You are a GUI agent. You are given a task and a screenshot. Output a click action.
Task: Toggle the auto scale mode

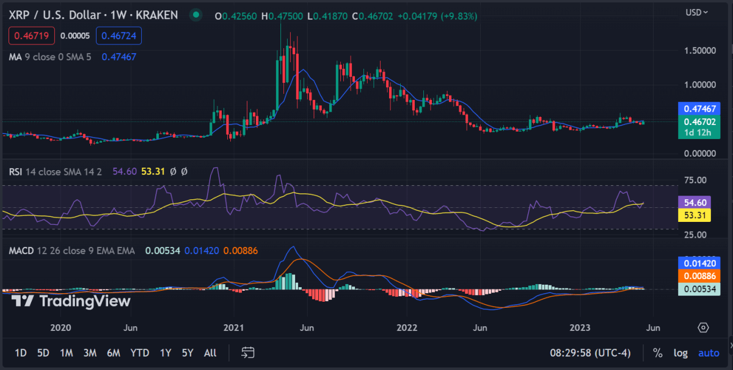[709, 352]
